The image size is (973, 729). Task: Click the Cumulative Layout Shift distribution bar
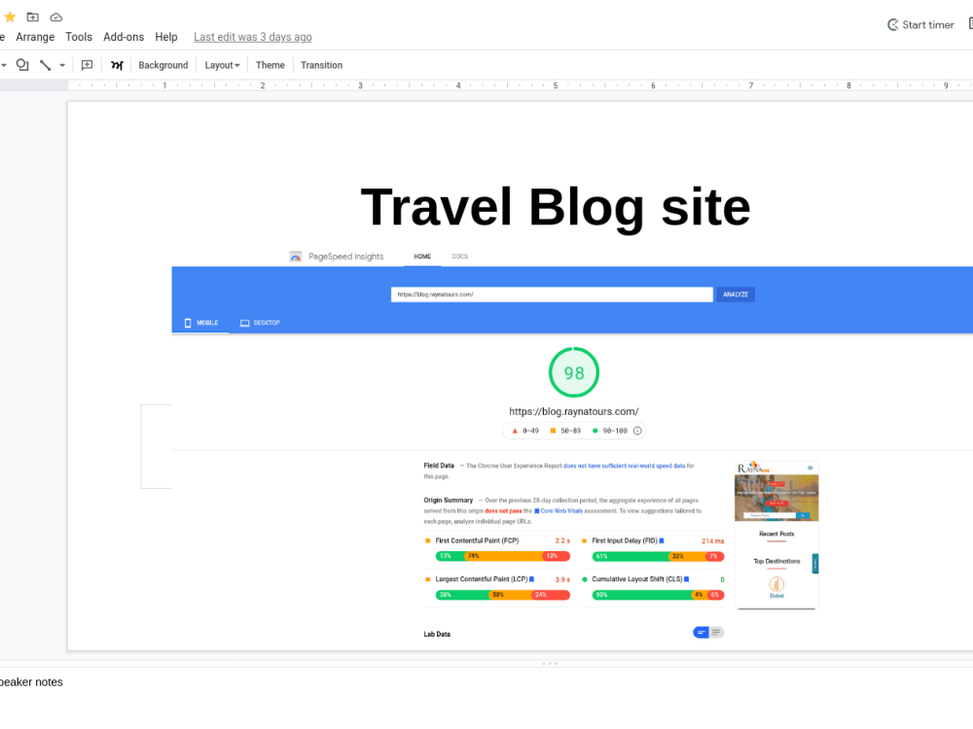click(x=659, y=595)
